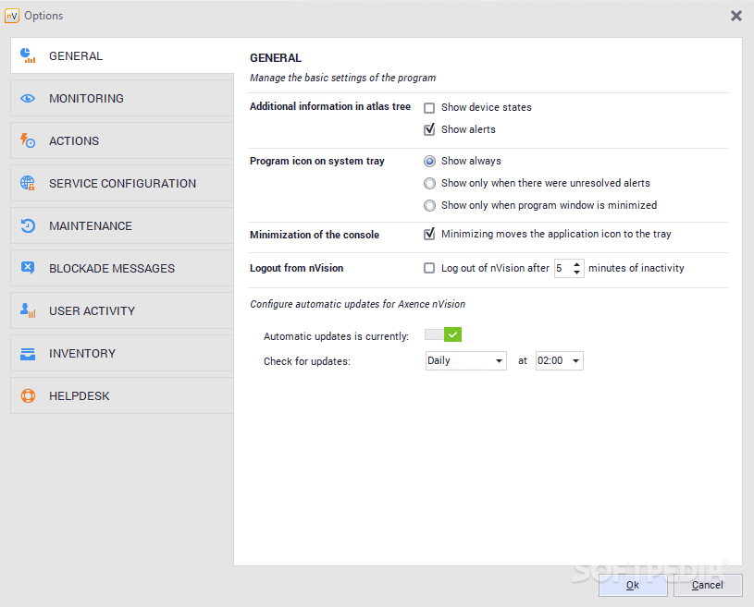Enable Show device states checkbox
This screenshot has width=754, height=607.
point(429,108)
